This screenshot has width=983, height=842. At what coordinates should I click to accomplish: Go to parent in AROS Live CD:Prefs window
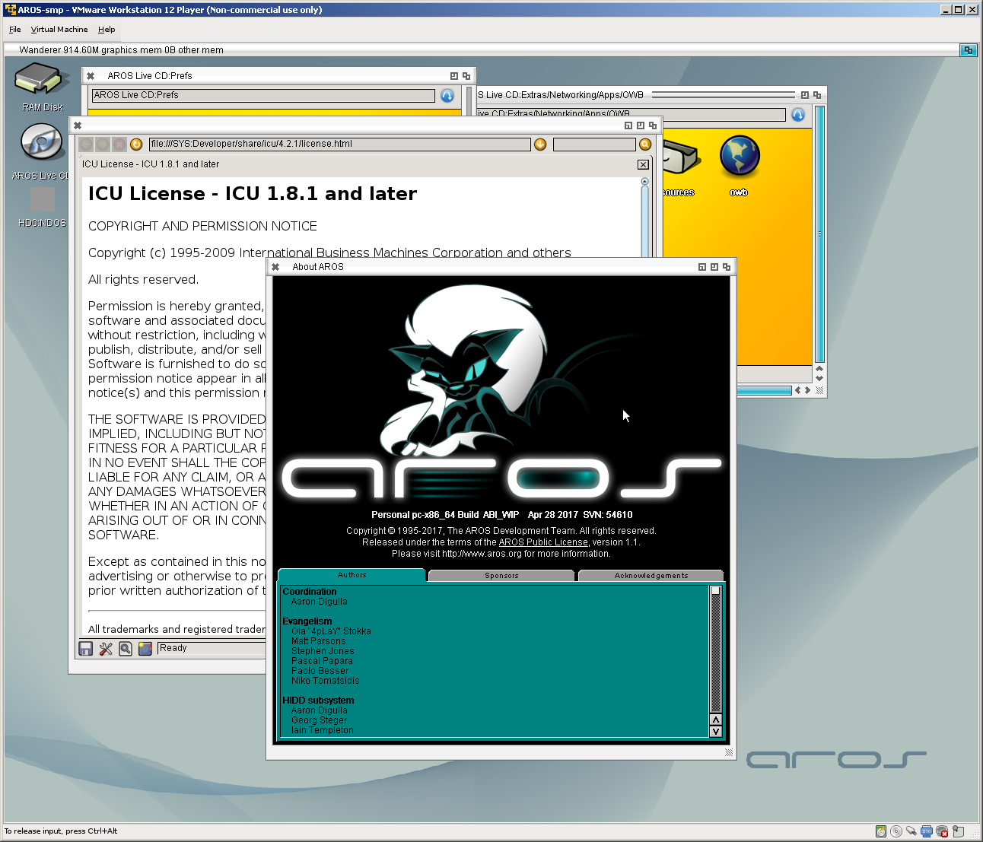[x=447, y=95]
